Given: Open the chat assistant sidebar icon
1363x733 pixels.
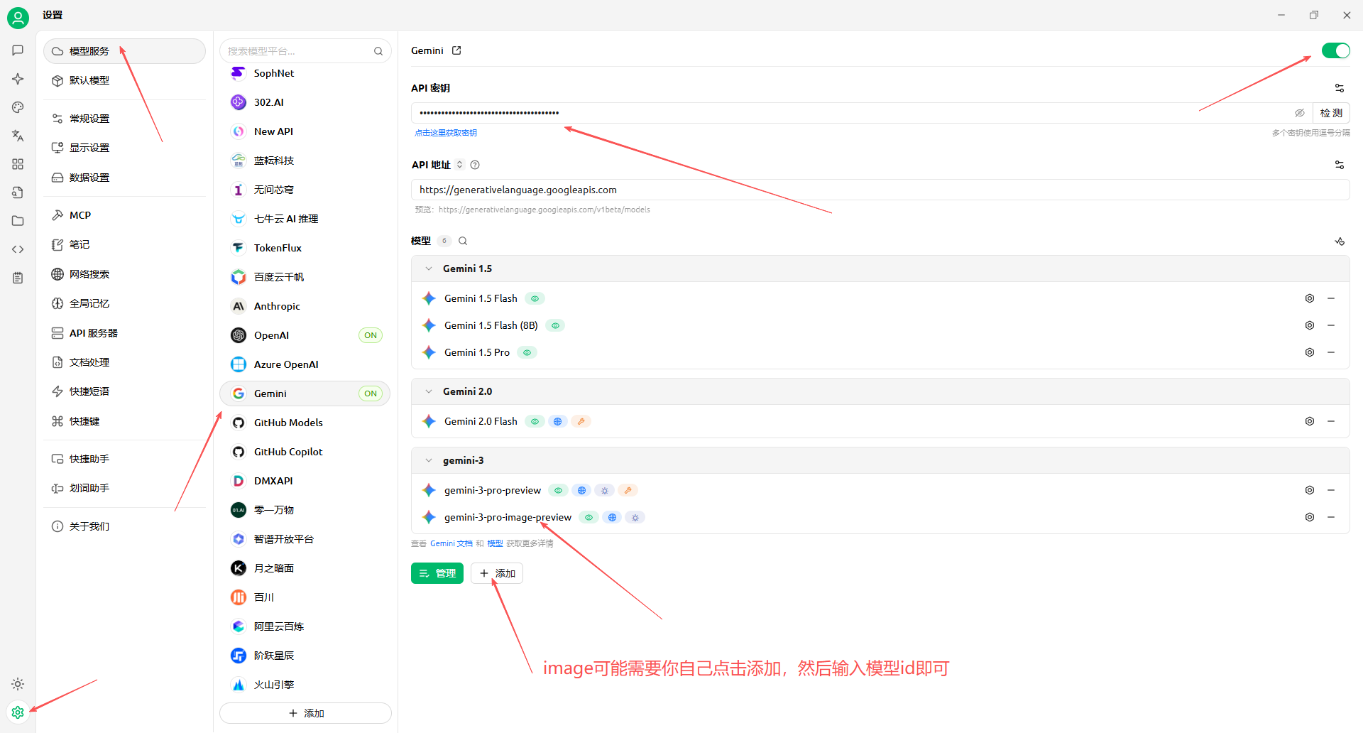Looking at the screenshot, I should [x=18, y=50].
